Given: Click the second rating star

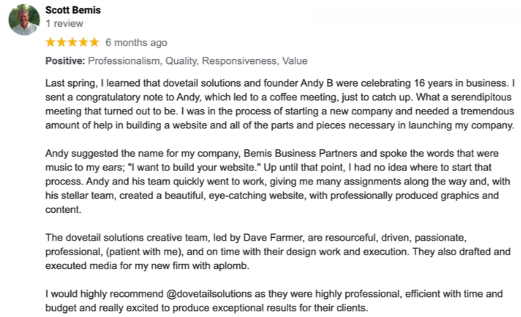Looking at the screenshot, I should [61, 42].
